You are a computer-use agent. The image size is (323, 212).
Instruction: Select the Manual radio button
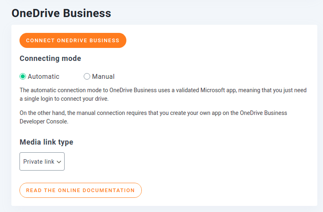(x=87, y=76)
